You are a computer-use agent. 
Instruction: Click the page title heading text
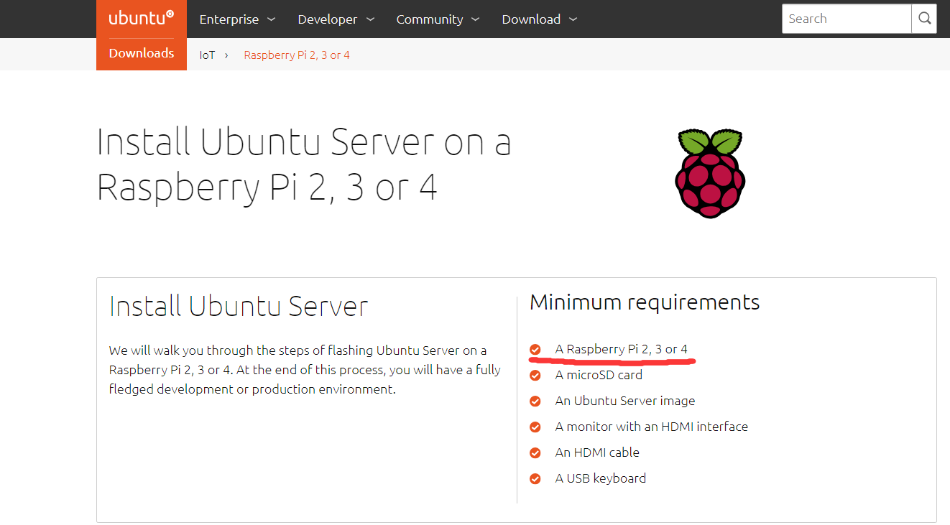click(x=303, y=164)
